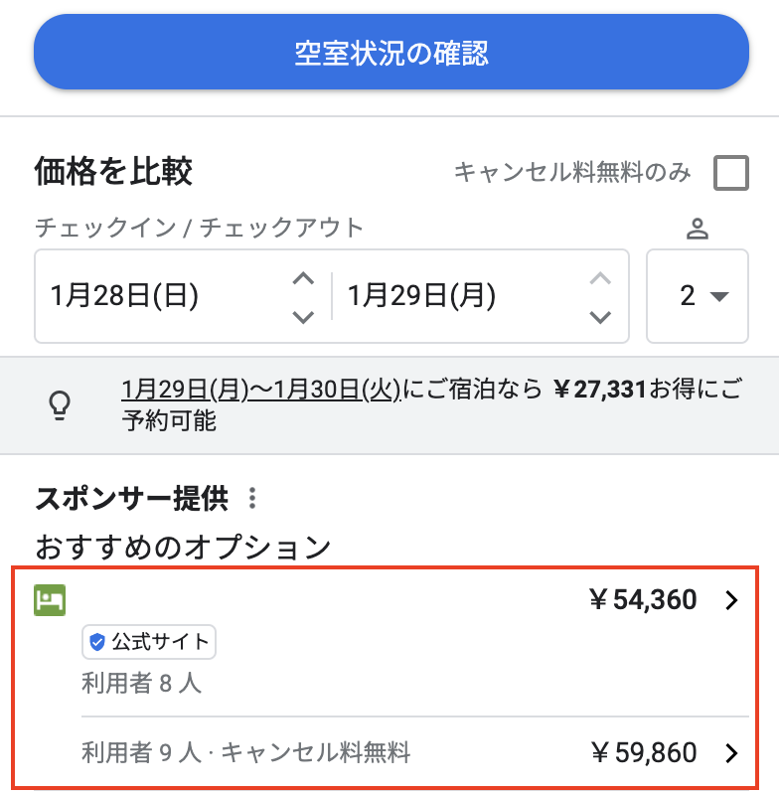Select the ￥54,360 price for 利用者 8 人

(643, 600)
